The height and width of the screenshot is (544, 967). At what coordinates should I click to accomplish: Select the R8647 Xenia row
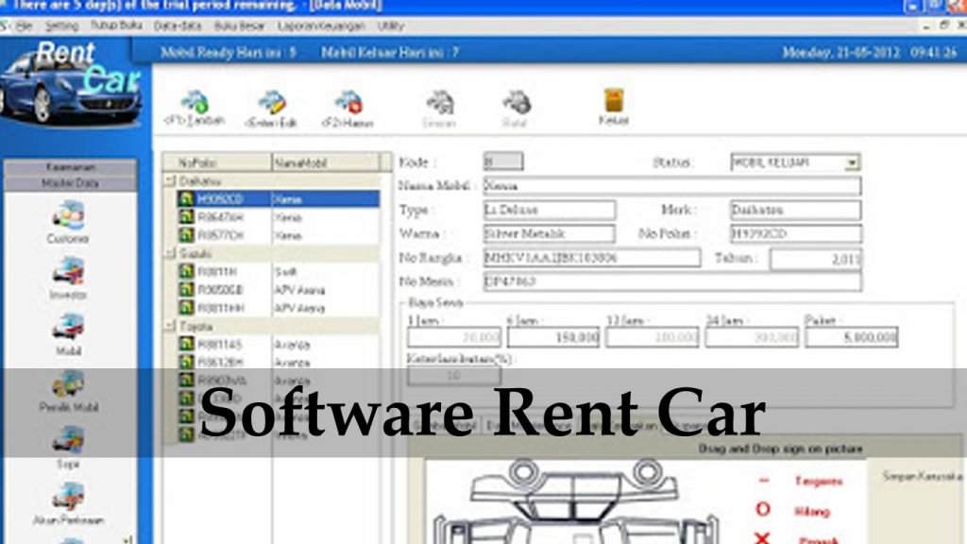pyautogui.click(x=279, y=217)
